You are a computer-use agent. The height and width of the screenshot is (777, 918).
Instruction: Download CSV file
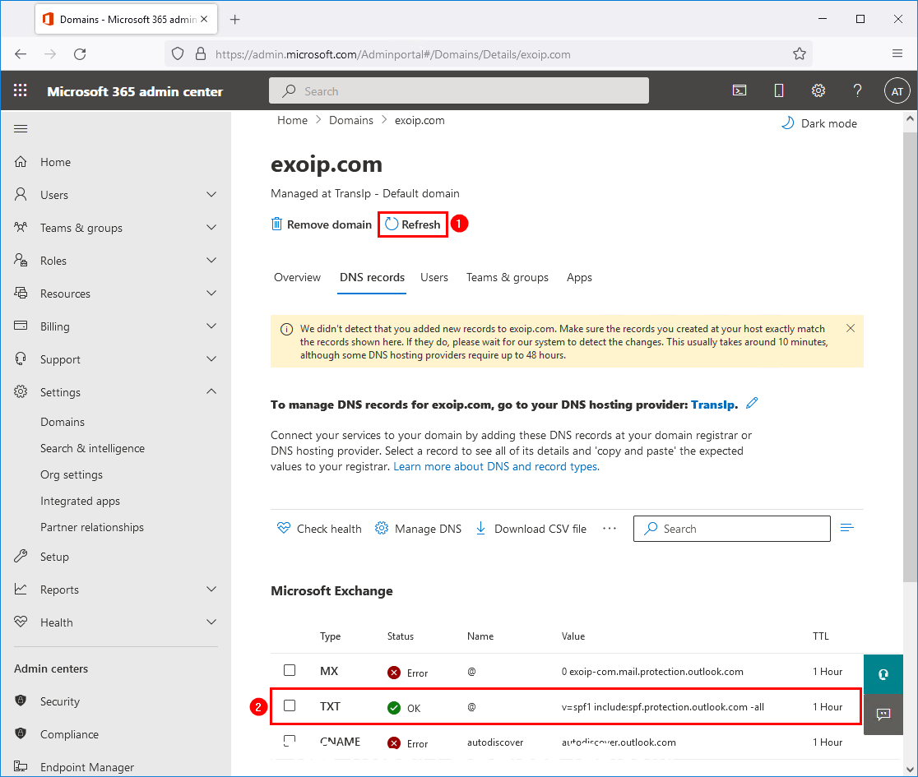coord(531,529)
